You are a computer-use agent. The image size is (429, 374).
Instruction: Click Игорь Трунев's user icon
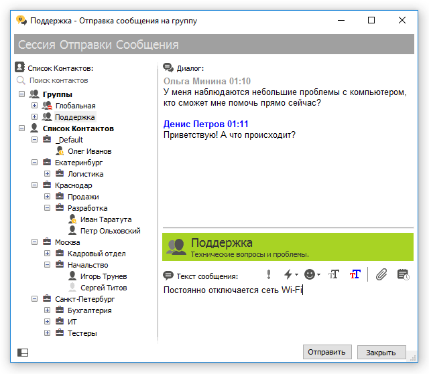point(72,276)
